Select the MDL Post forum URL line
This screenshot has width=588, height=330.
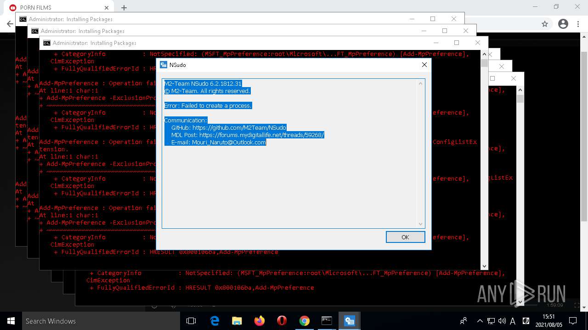point(248,135)
